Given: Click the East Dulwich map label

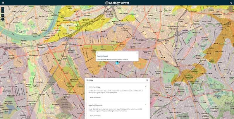Looking at the screenshot, I should coord(220,51).
